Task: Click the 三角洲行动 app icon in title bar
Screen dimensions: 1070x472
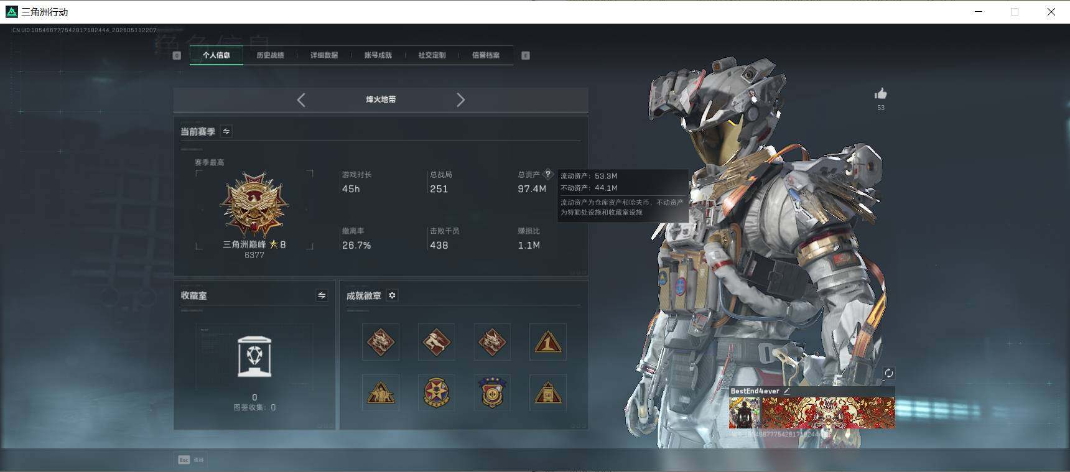Action: [x=12, y=12]
